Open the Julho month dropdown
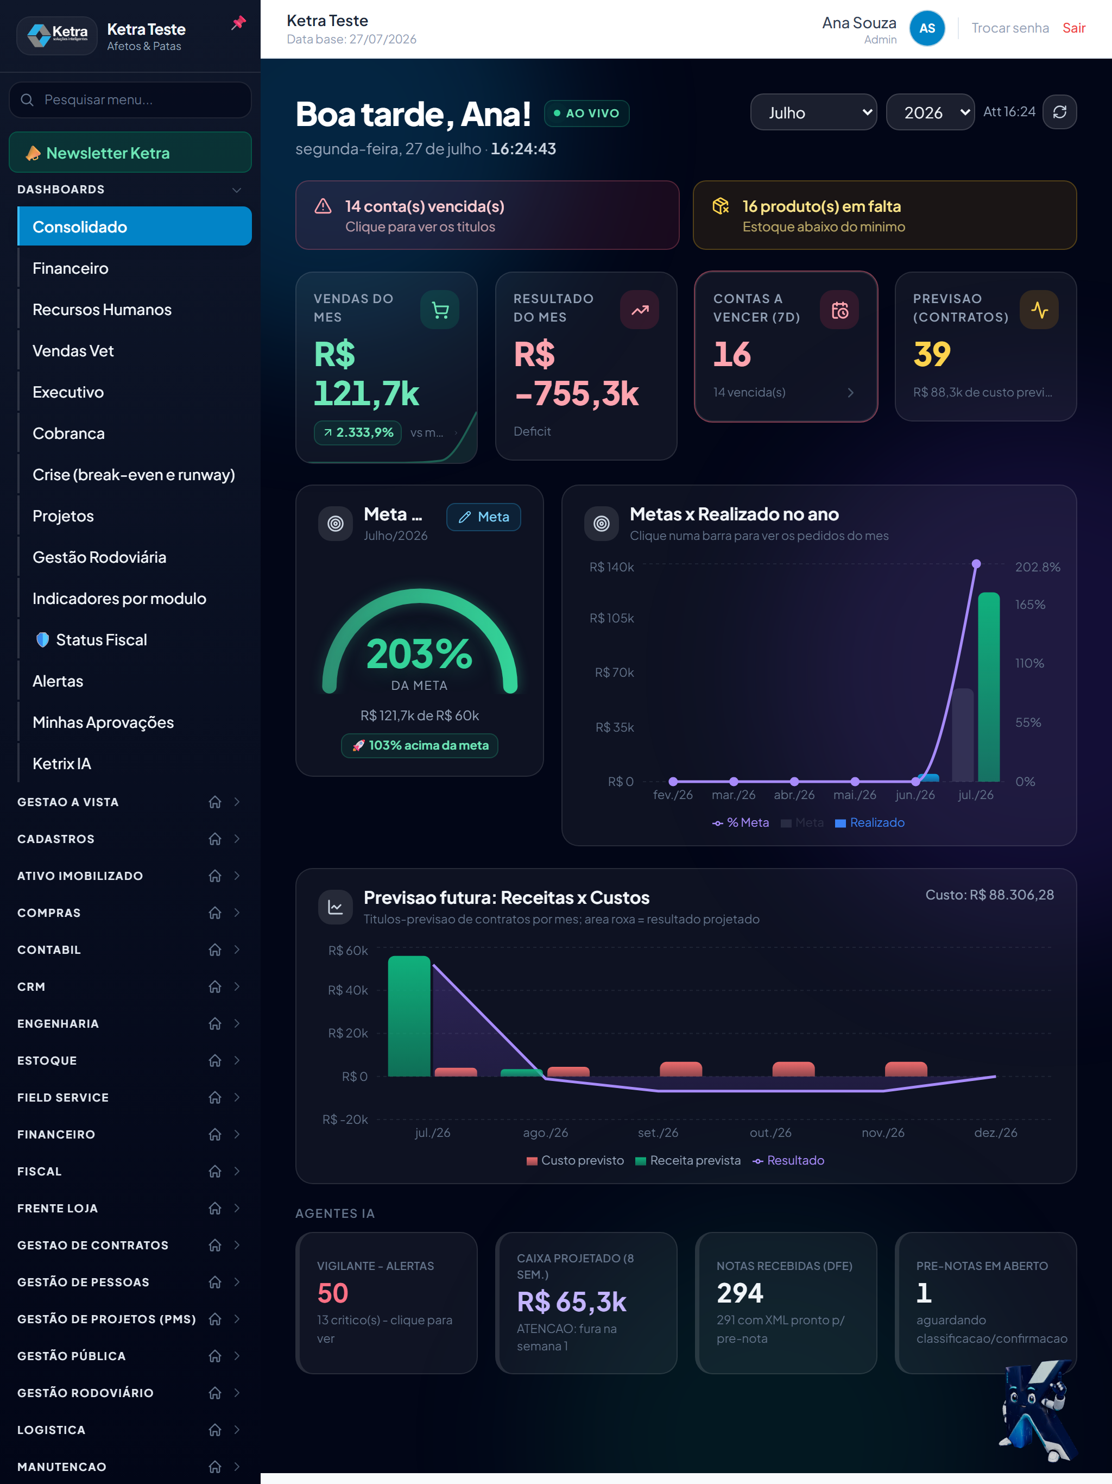Screen dimensions: 1112x1484 click(x=813, y=112)
